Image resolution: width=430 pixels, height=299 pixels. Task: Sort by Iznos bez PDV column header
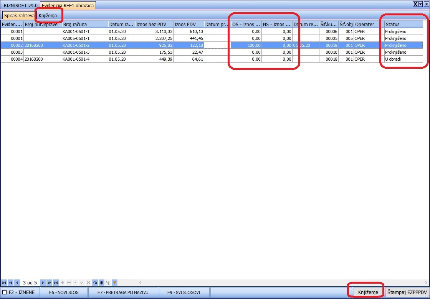tap(154, 25)
